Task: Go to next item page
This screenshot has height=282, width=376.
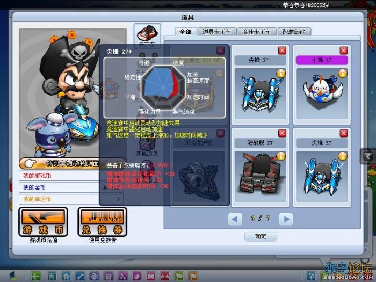Action: click(286, 219)
